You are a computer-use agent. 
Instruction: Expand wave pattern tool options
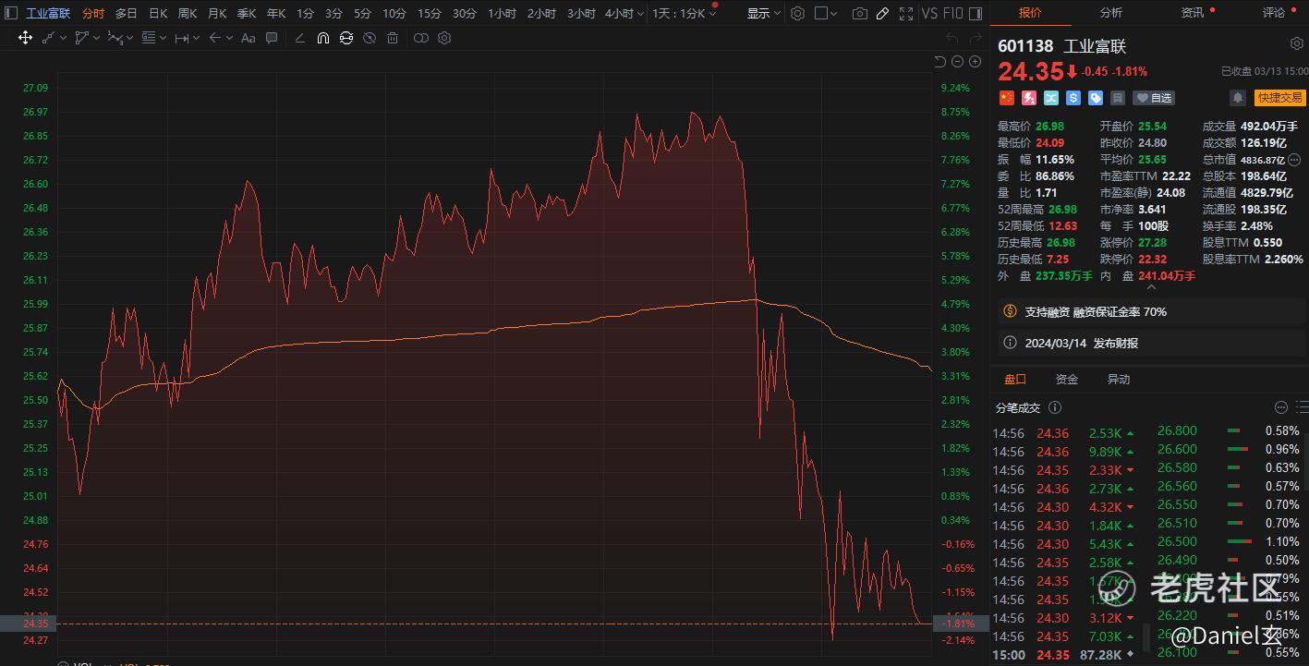129,38
